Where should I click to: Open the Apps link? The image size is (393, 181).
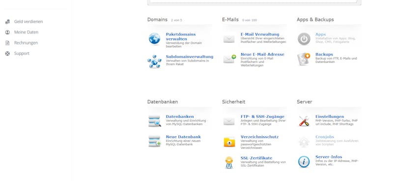tap(321, 34)
